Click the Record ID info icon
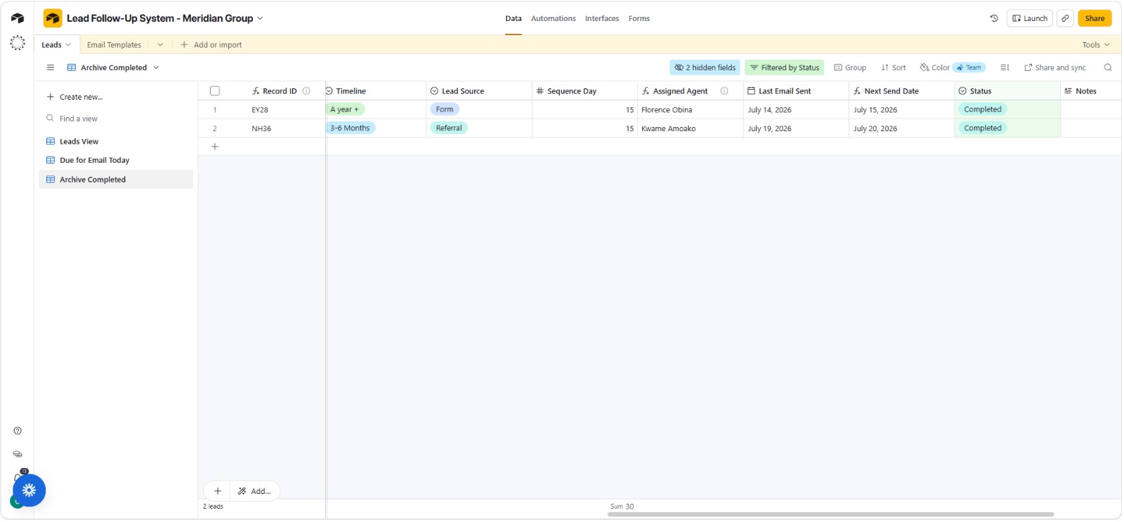The image size is (1124, 522). pyautogui.click(x=306, y=91)
